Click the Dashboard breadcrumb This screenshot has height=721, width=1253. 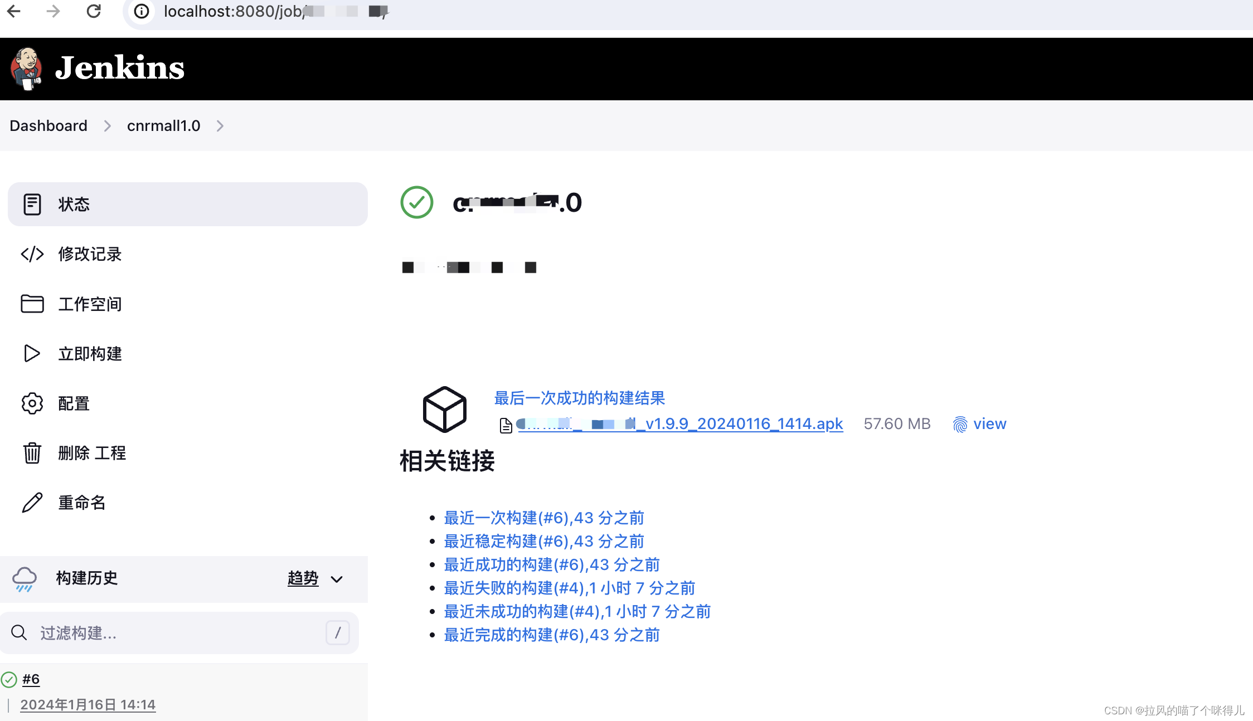(x=48, y=126)
